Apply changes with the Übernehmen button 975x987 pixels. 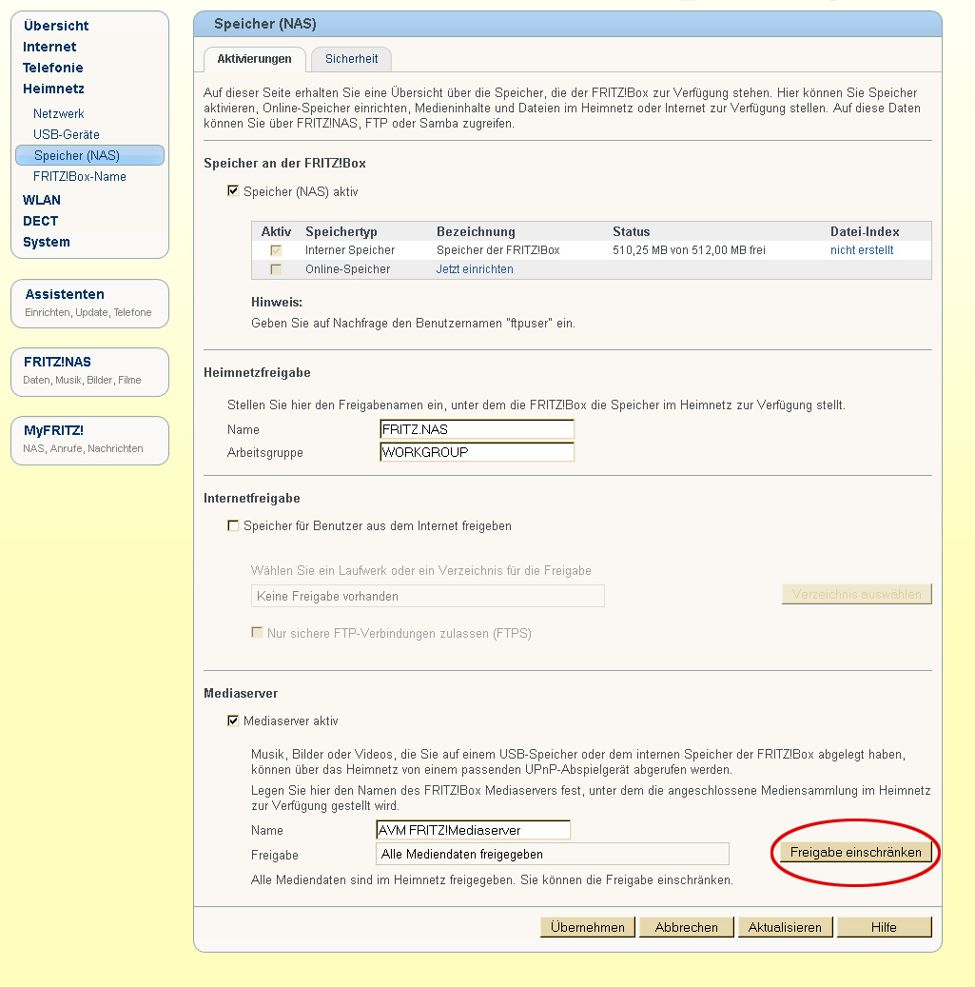[x=587, y=926]
